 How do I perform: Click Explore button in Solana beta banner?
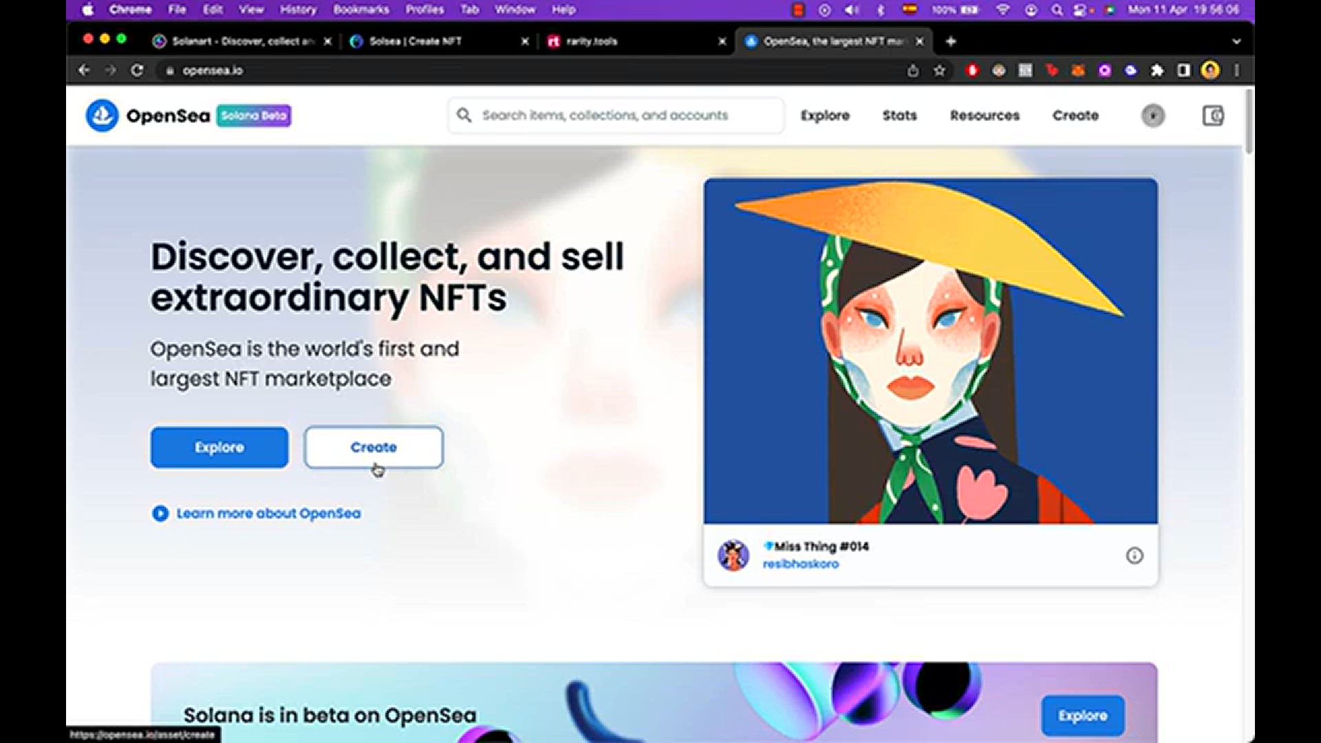(x=1083, y=715)
